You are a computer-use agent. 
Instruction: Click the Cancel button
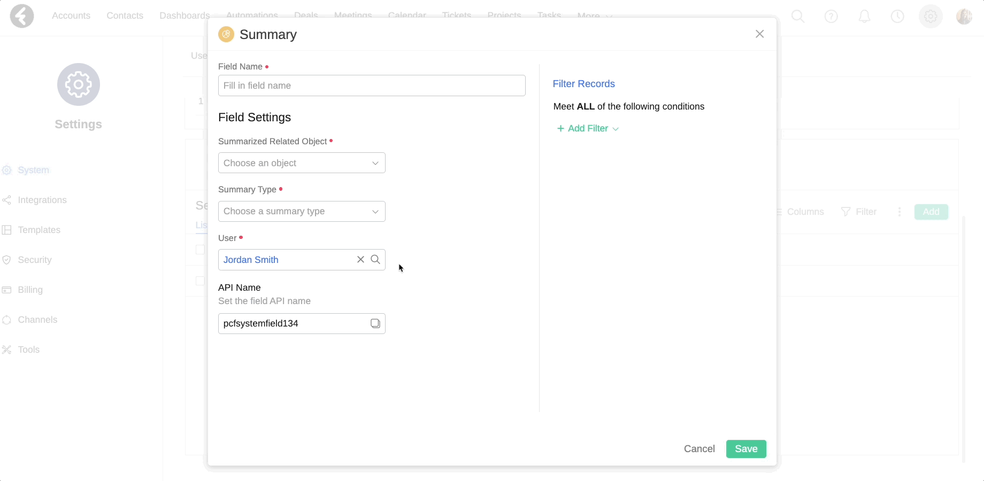coord(699,449)
